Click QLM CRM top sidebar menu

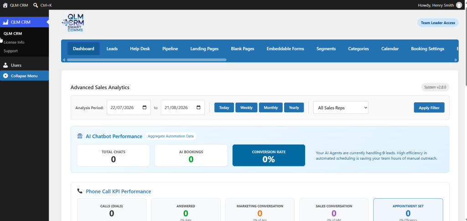click(25, 22)
